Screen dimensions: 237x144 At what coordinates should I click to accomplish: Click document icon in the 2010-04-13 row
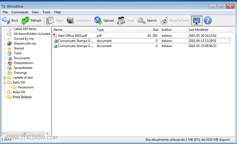[x=55, y=41]
